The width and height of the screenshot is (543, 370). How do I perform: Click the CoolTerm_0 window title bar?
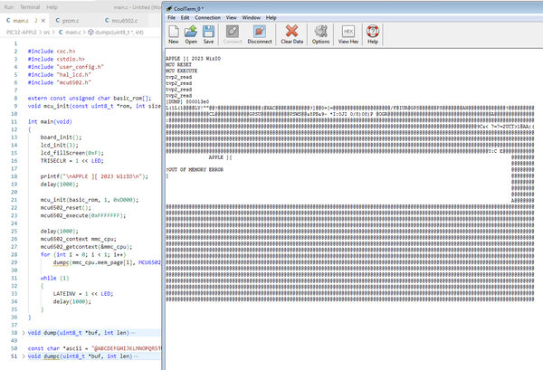(353, 8)
